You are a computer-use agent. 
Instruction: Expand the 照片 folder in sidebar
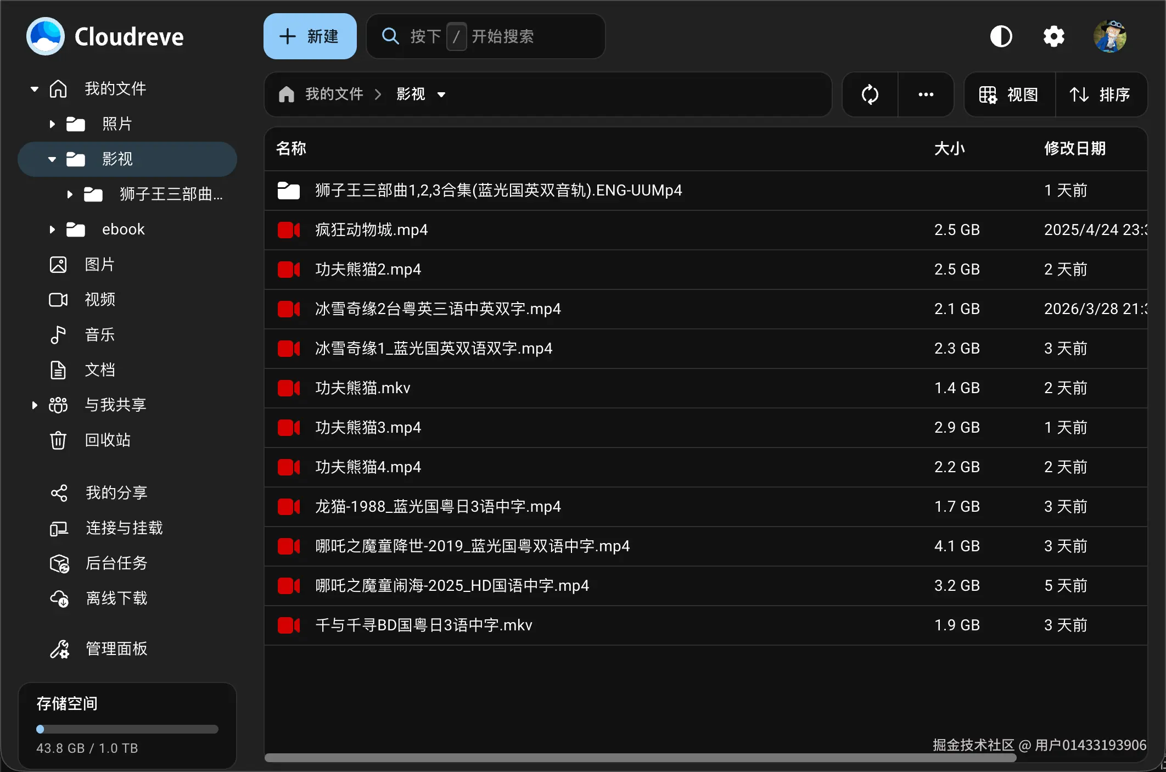tap(52, 124)
